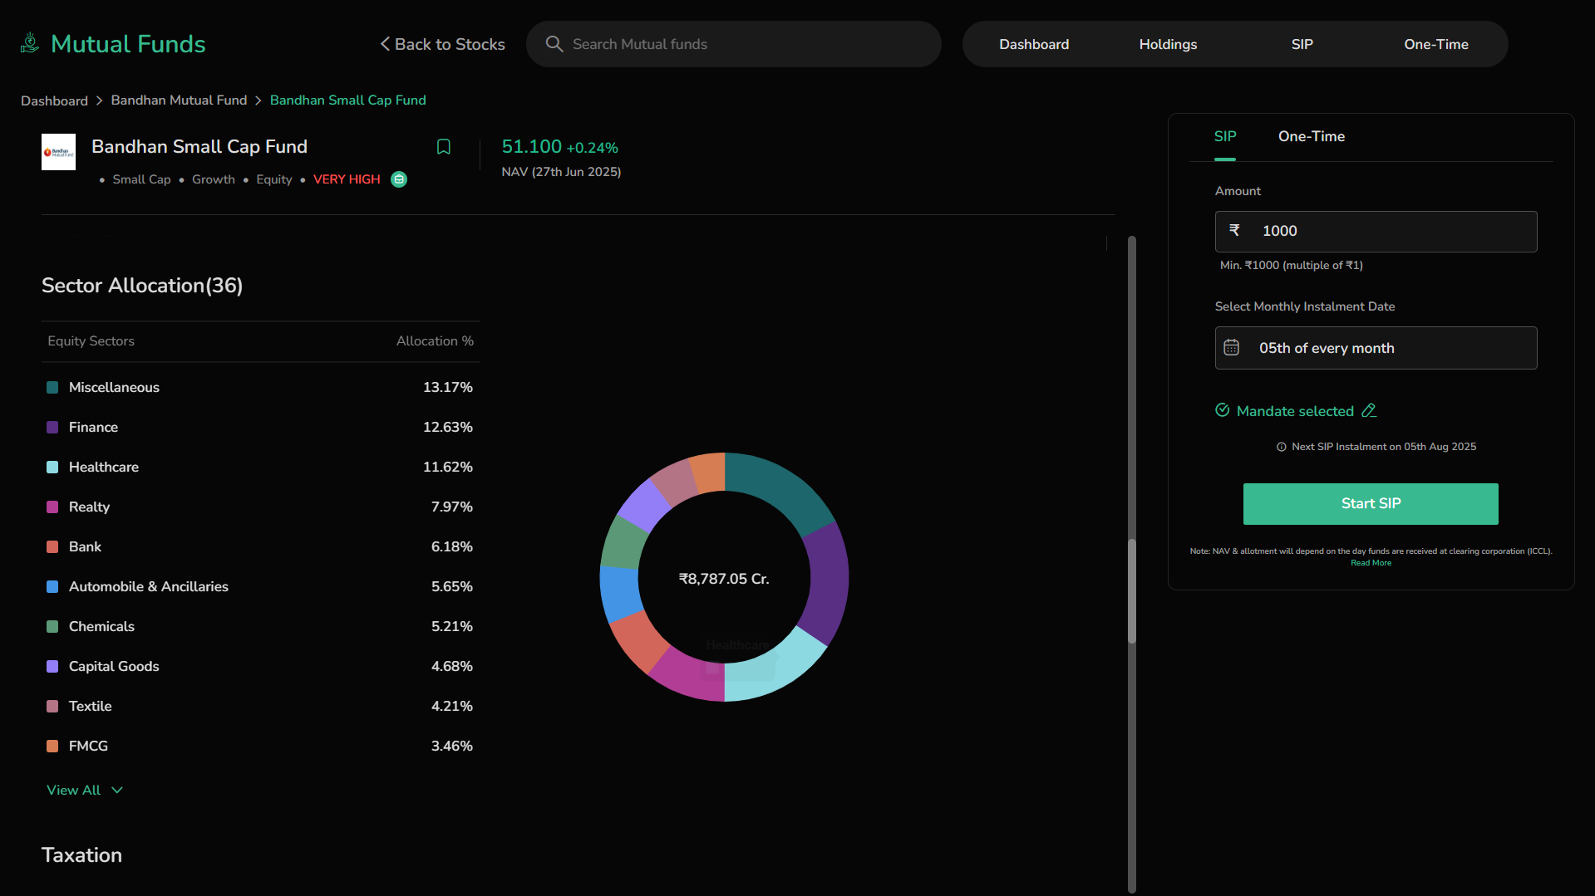This screenshot has height=896, width=1595.
Task: Focus the Search Mutual funds field
Action: pos(734,44)
